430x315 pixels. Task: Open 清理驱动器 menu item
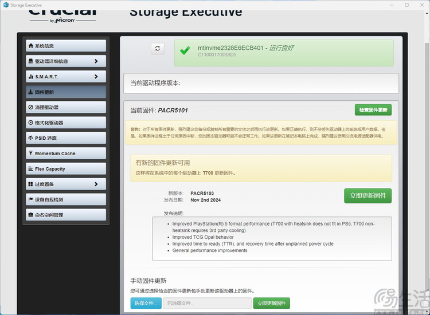click(x=66, y=107)
